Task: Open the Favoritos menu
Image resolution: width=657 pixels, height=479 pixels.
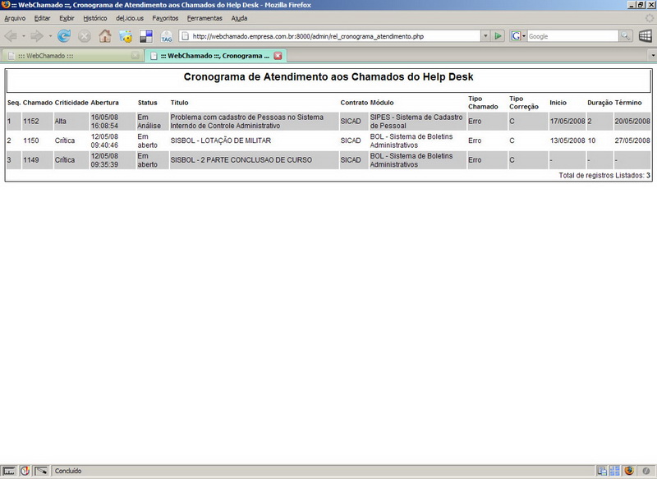Action: point(165,18)
